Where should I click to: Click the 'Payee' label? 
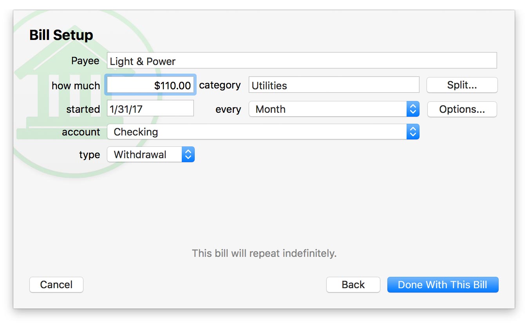(85, 61)
